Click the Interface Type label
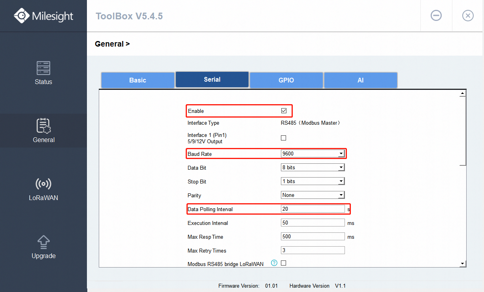Screen dimensions: 484x292 point(203,123)
